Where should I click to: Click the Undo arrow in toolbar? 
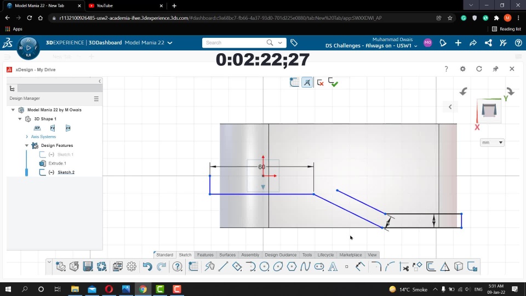(147, 266)
